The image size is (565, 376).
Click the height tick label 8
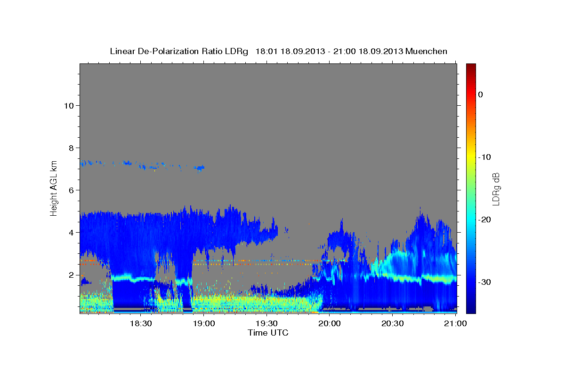coord(72,148)
